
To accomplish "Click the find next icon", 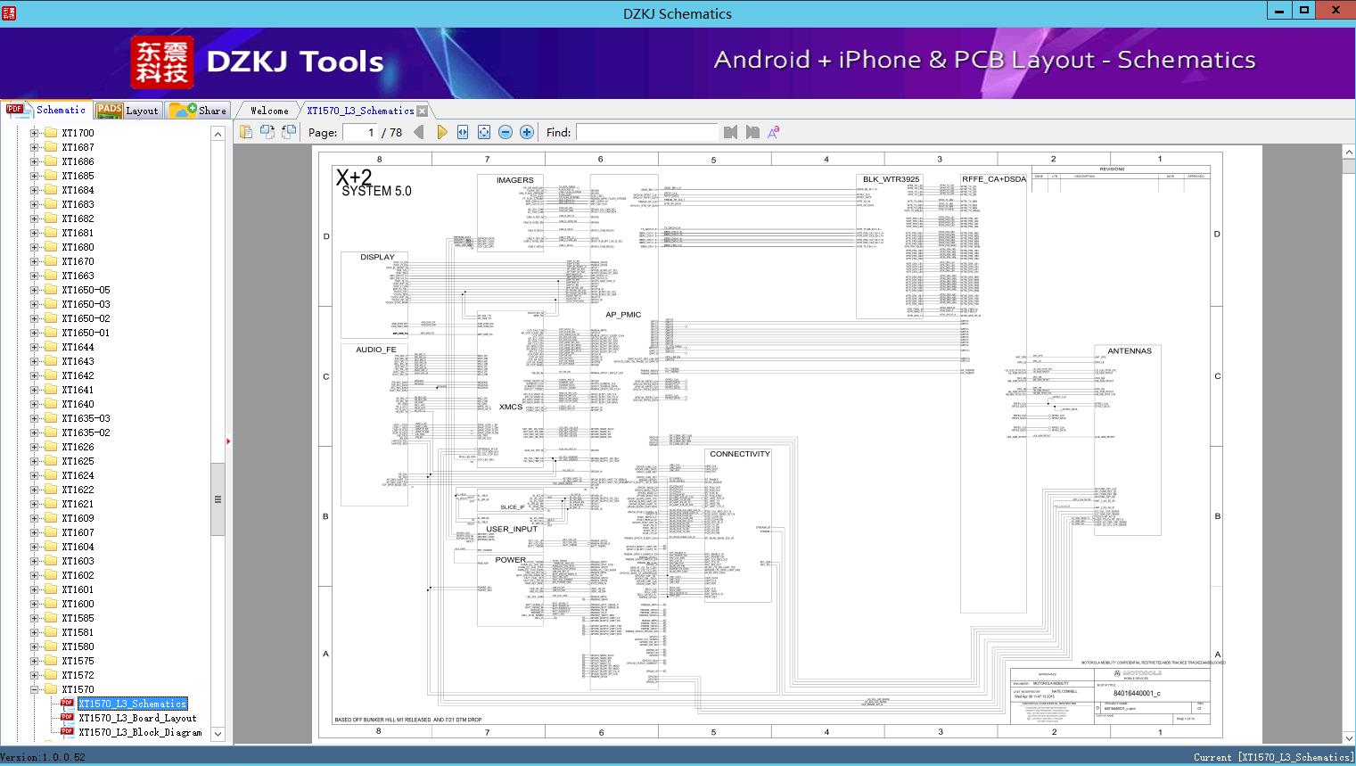I will pyautogui.click(x=752, y=132).
